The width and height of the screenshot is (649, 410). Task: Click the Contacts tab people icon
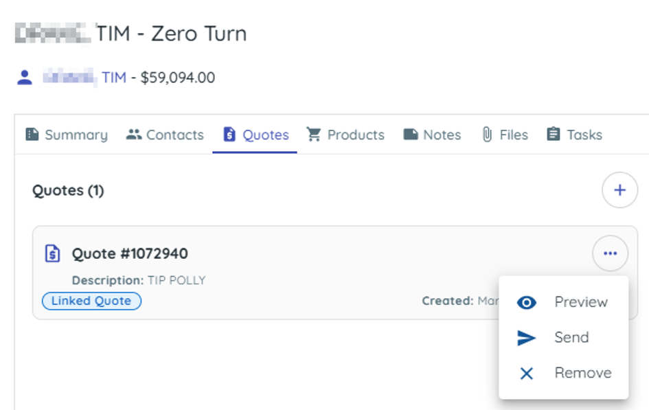click(134, 135)
